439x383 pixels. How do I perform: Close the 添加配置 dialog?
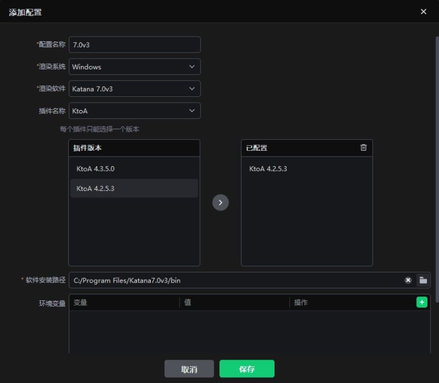(x=423, y=12)
